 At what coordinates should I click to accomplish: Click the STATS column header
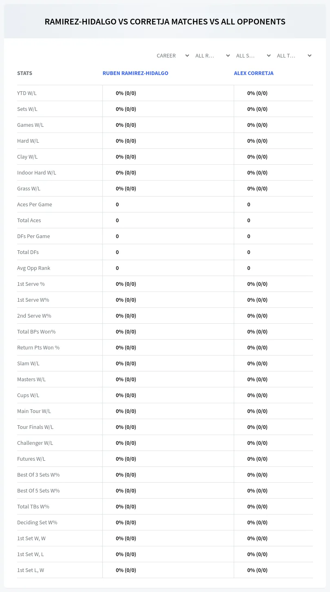(24, 73)
